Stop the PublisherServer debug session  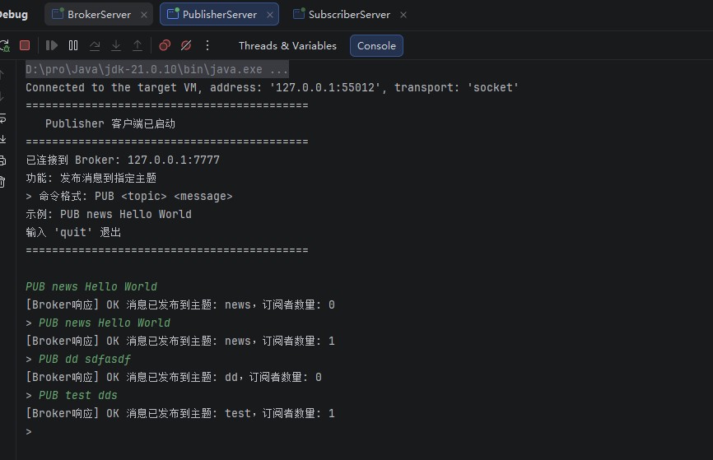(x=25, y=45)
